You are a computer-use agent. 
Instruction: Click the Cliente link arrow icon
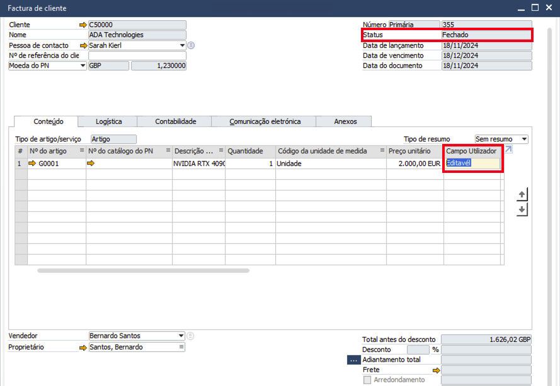click(83, 25)
